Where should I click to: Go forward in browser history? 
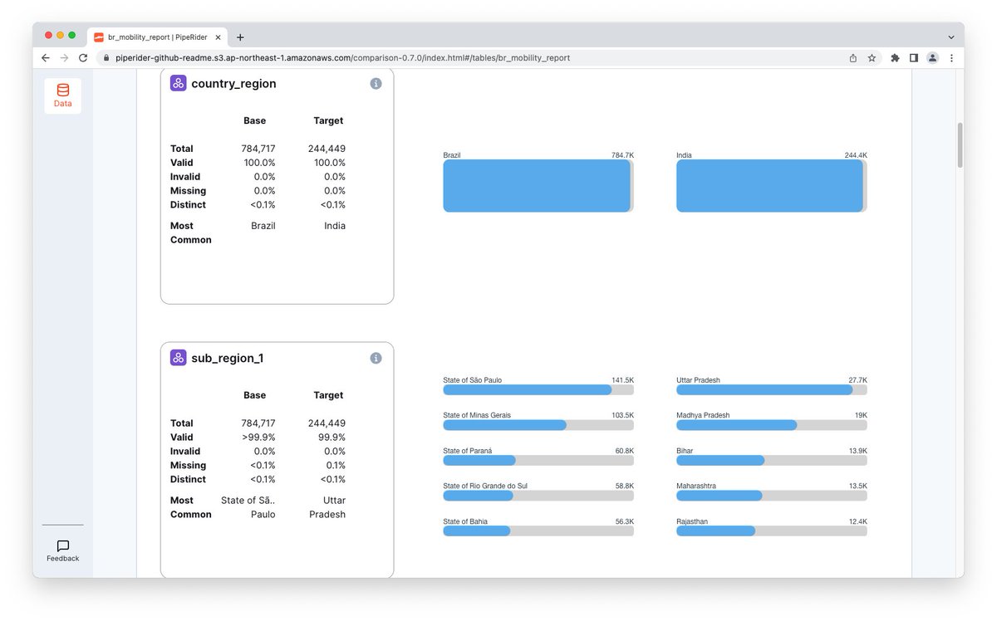tap(64, 58)
